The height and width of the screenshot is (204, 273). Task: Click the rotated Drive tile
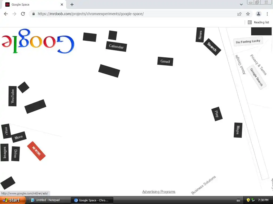click(15, 154)
